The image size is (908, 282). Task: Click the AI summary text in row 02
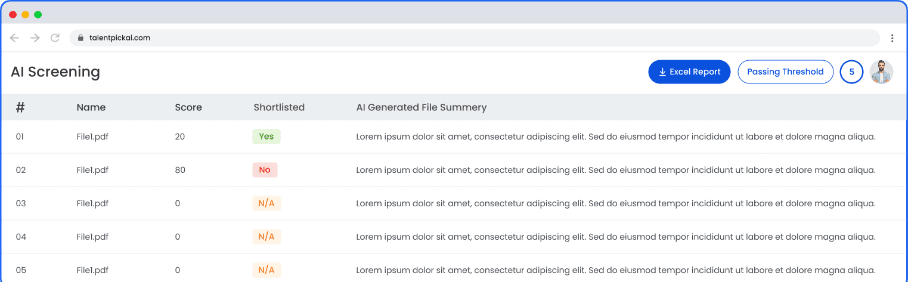(615, 170)
